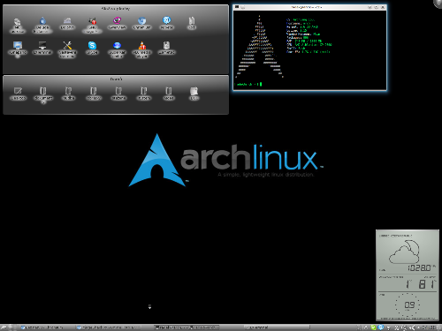442x331 pixels.
Task: Launch the Deluge blue water-drop icon
Action: click(42, 20)
